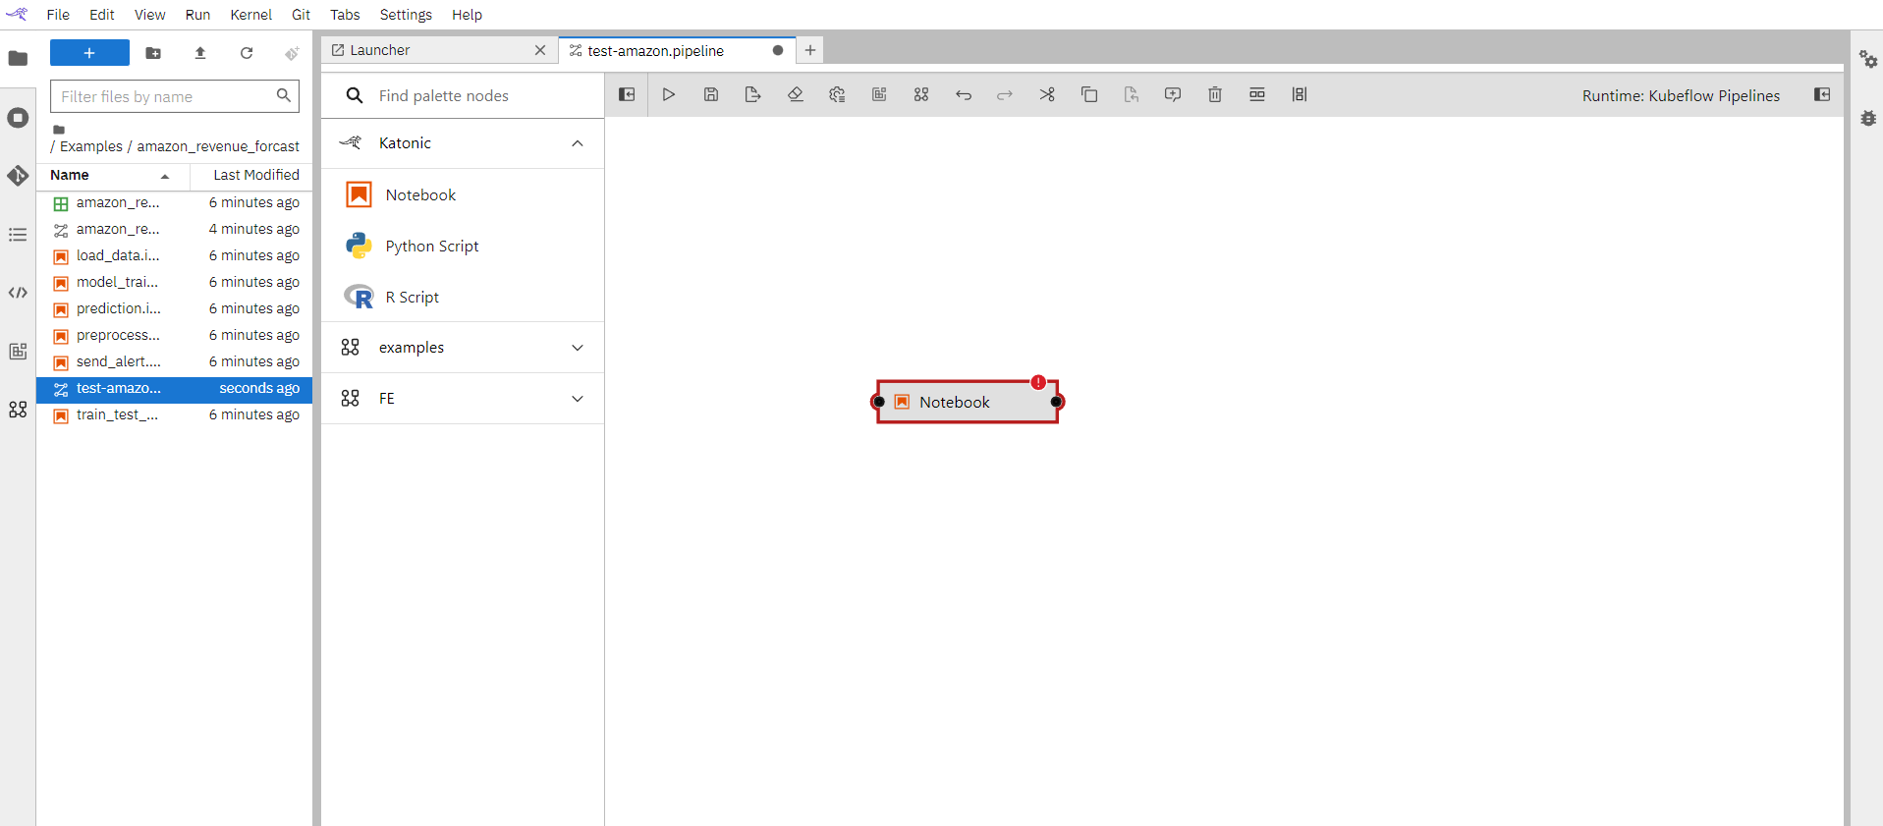Open the View menu
1883x826 pixels.
tap(150, 15)
